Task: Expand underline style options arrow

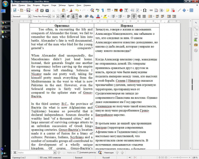Action: point(77,16)
